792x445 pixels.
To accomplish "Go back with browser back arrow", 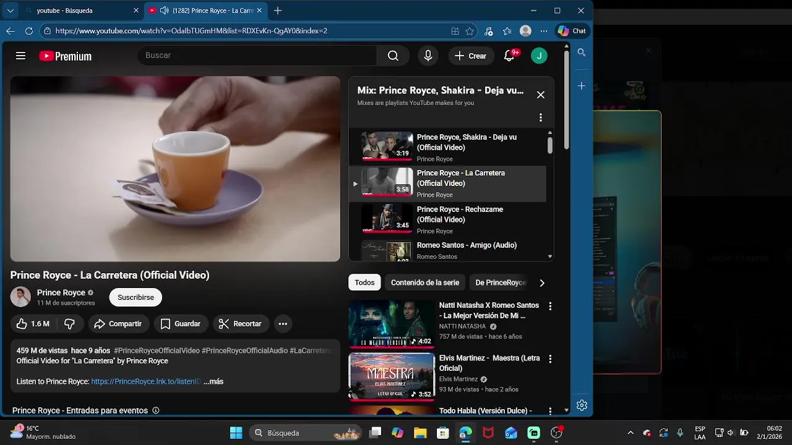I will [x=11, y=31].
